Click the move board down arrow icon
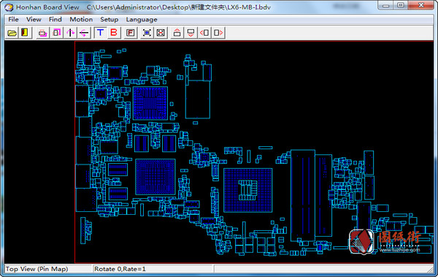The width and height of the screenshot is (438, 277). (x=191, y=33)
